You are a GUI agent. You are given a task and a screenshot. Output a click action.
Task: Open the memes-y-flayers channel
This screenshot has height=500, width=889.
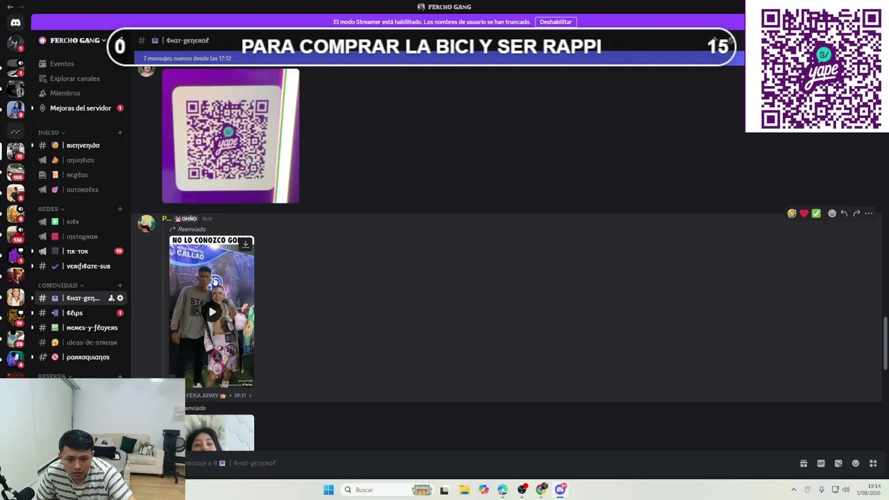[x=82, y=328]
